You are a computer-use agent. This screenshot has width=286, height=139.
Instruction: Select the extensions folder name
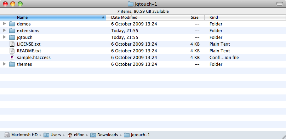28,31
